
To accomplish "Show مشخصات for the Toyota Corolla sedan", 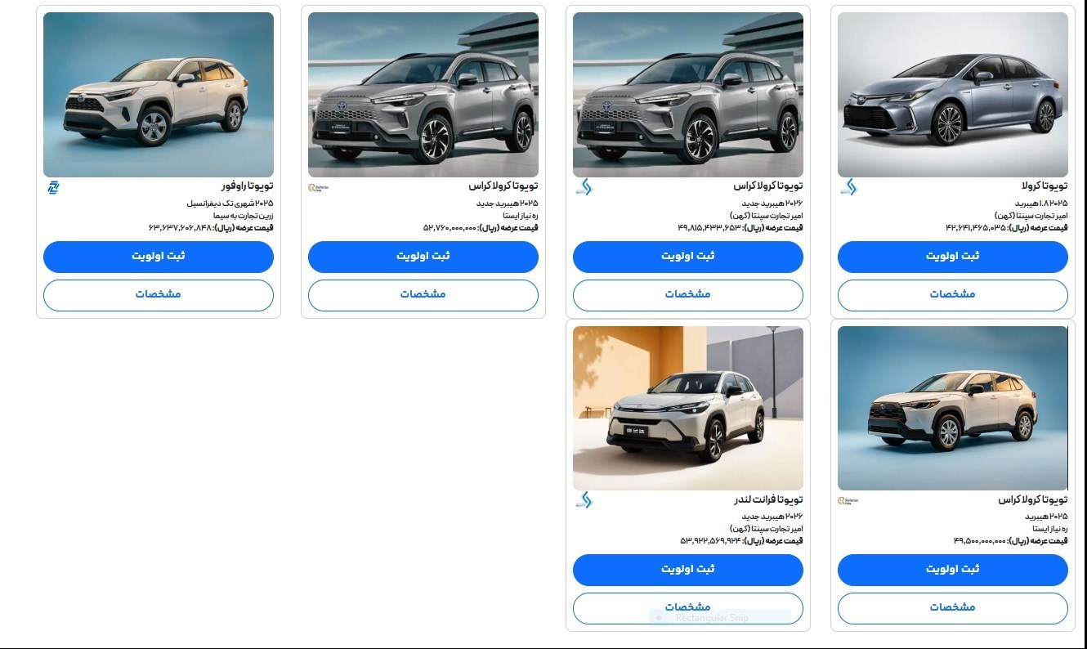I will coord(953,295).
